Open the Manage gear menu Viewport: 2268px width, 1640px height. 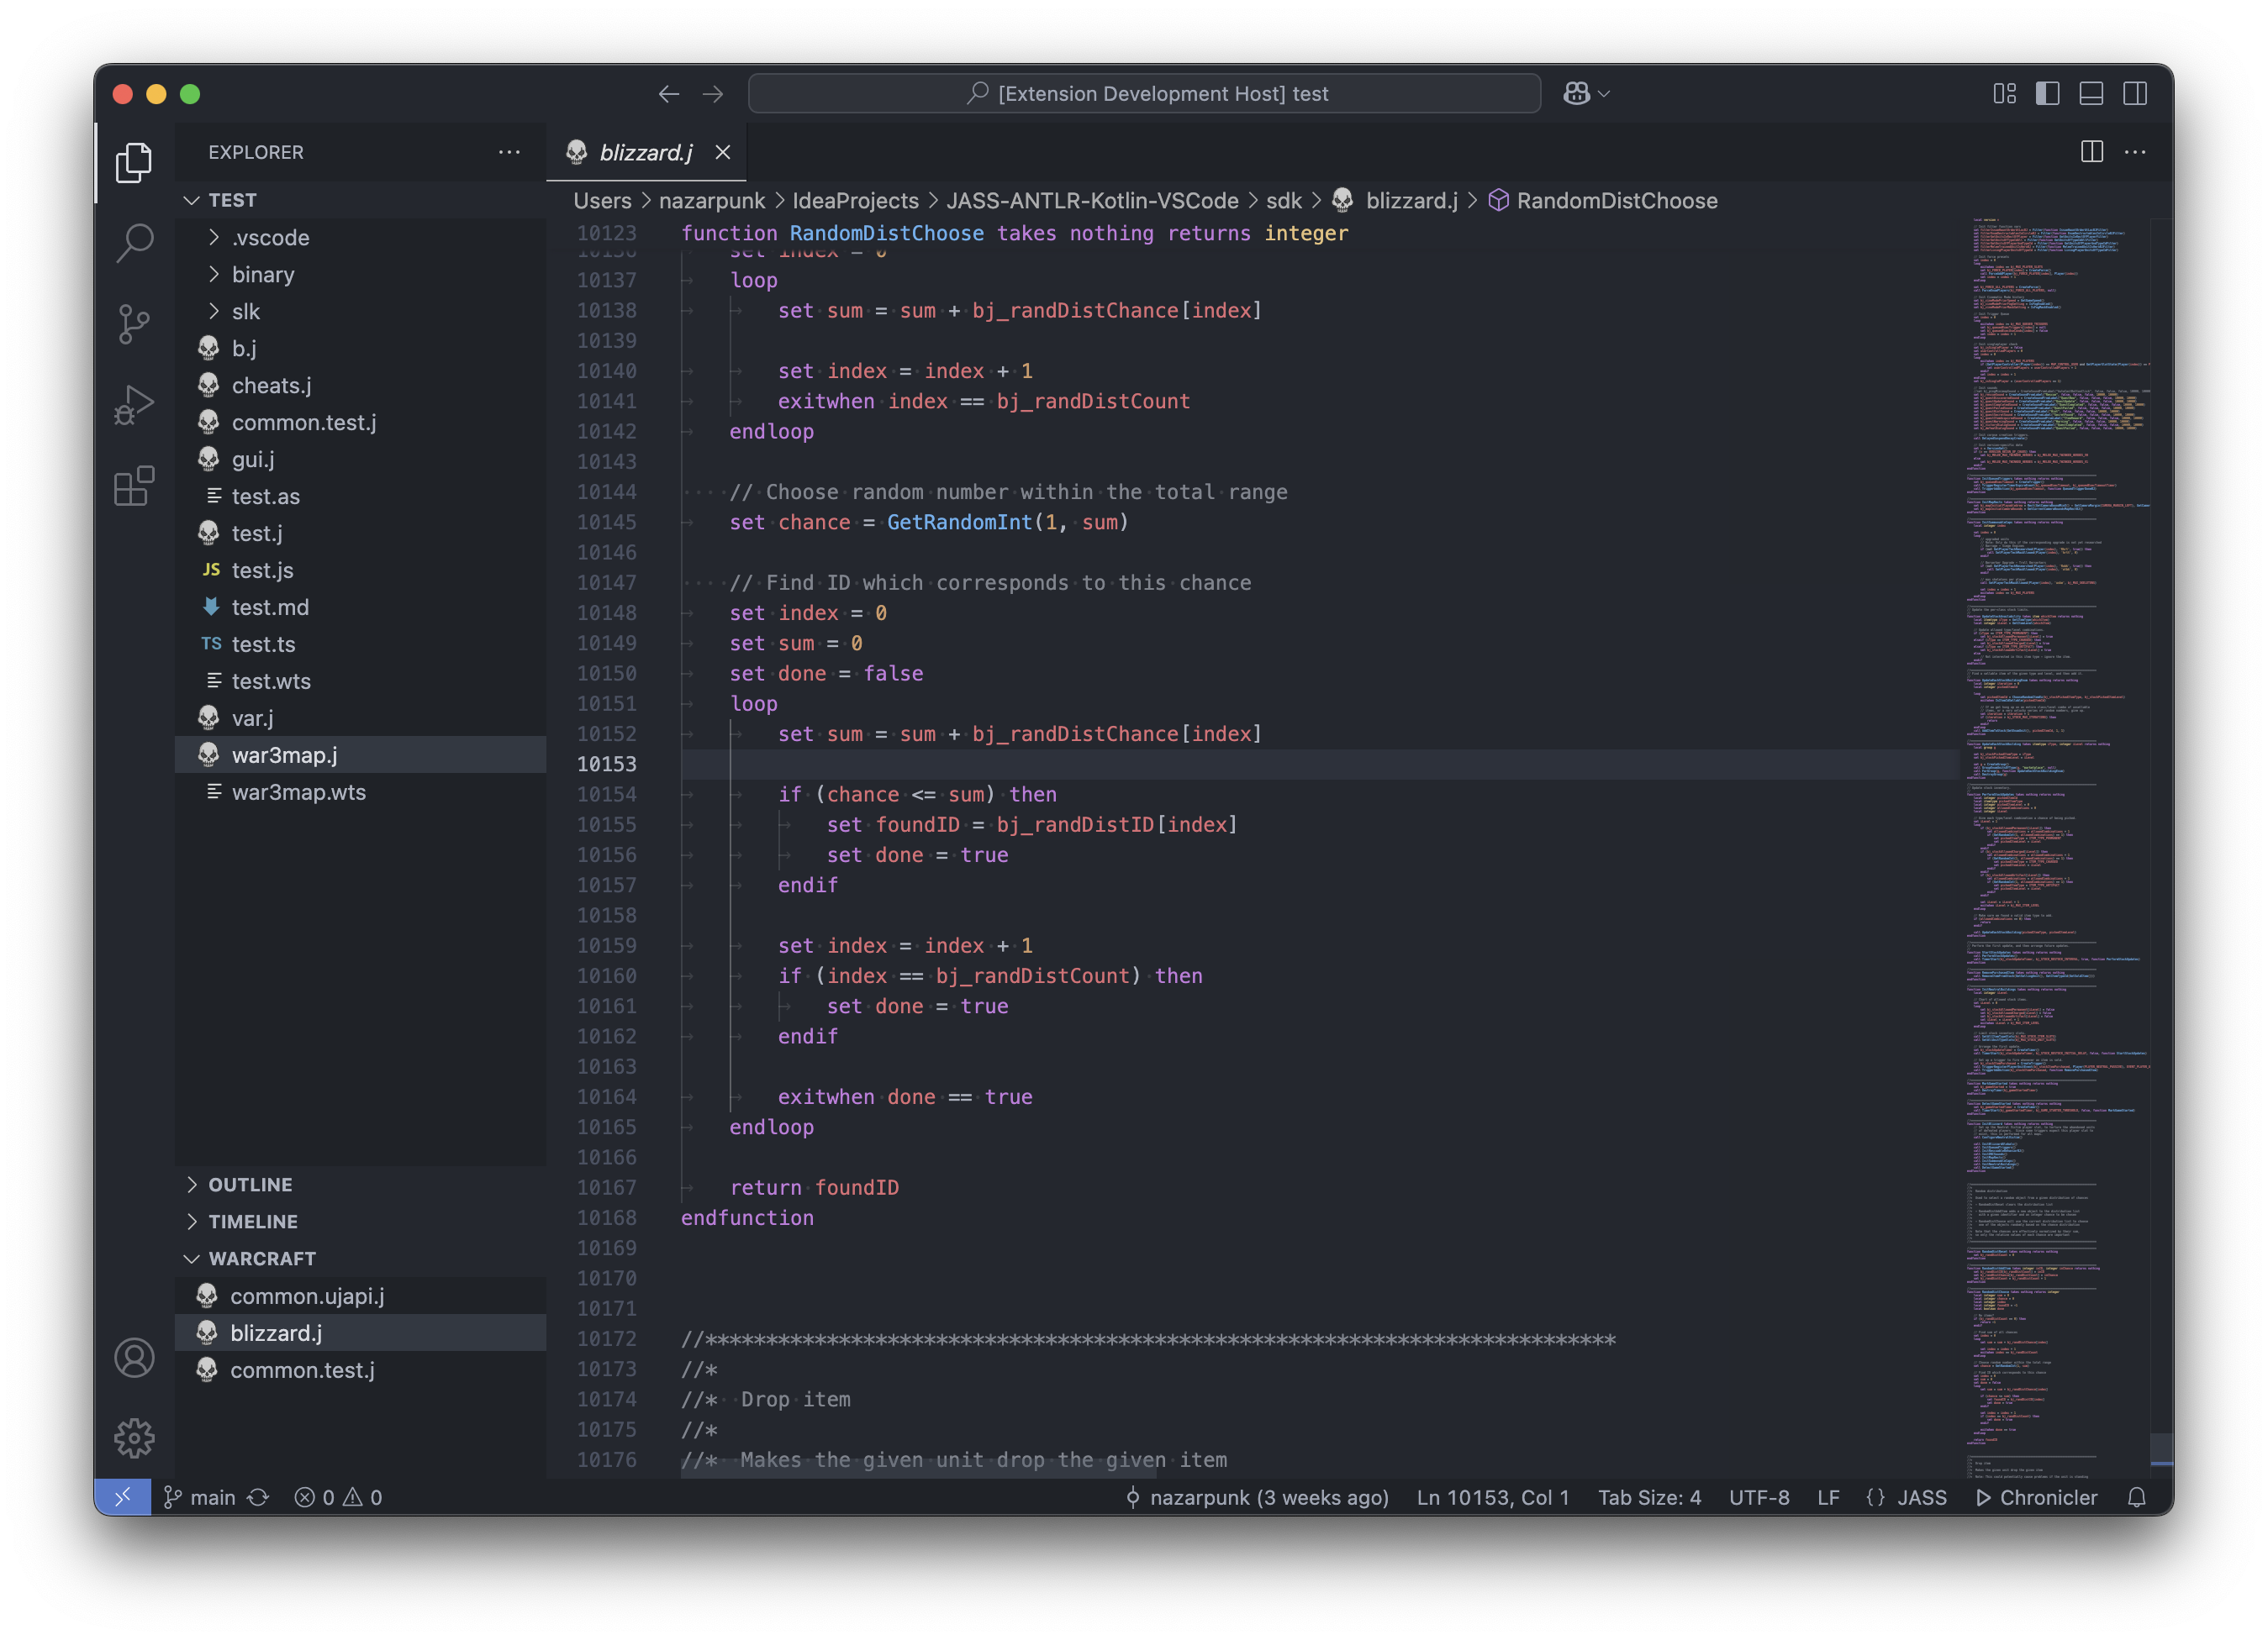134,1438
